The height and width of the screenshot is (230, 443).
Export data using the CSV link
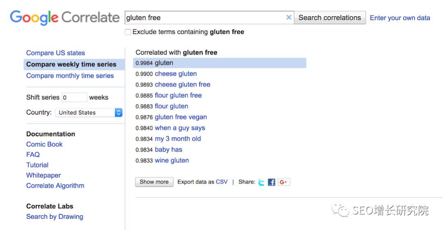pyautogui.click(x=221, y=182)
